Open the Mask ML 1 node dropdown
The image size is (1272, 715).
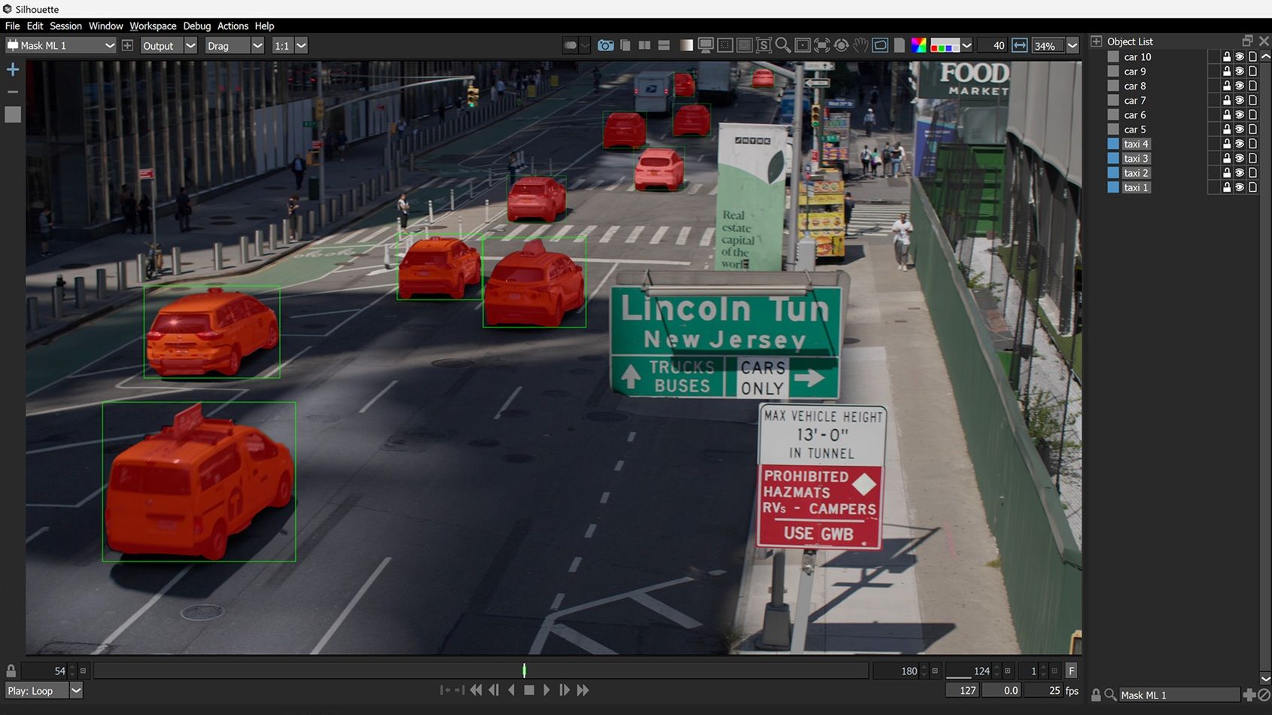tap(109, 46)
